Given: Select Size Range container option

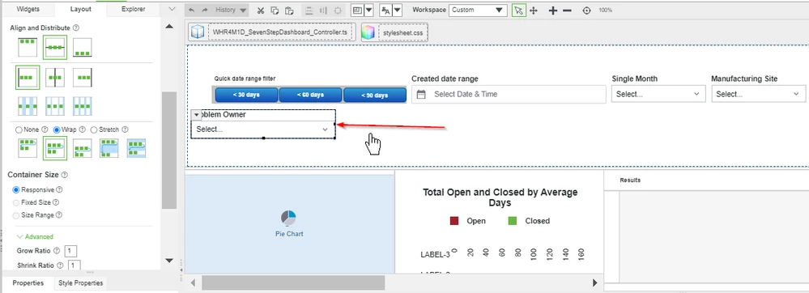Looking at the screenshot, I should click(16, 215).
